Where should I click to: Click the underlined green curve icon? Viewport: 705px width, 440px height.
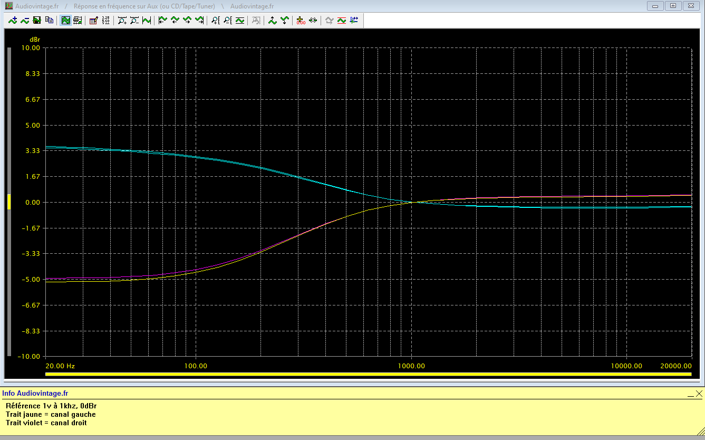pyautogui.click(x=240, y=21)
